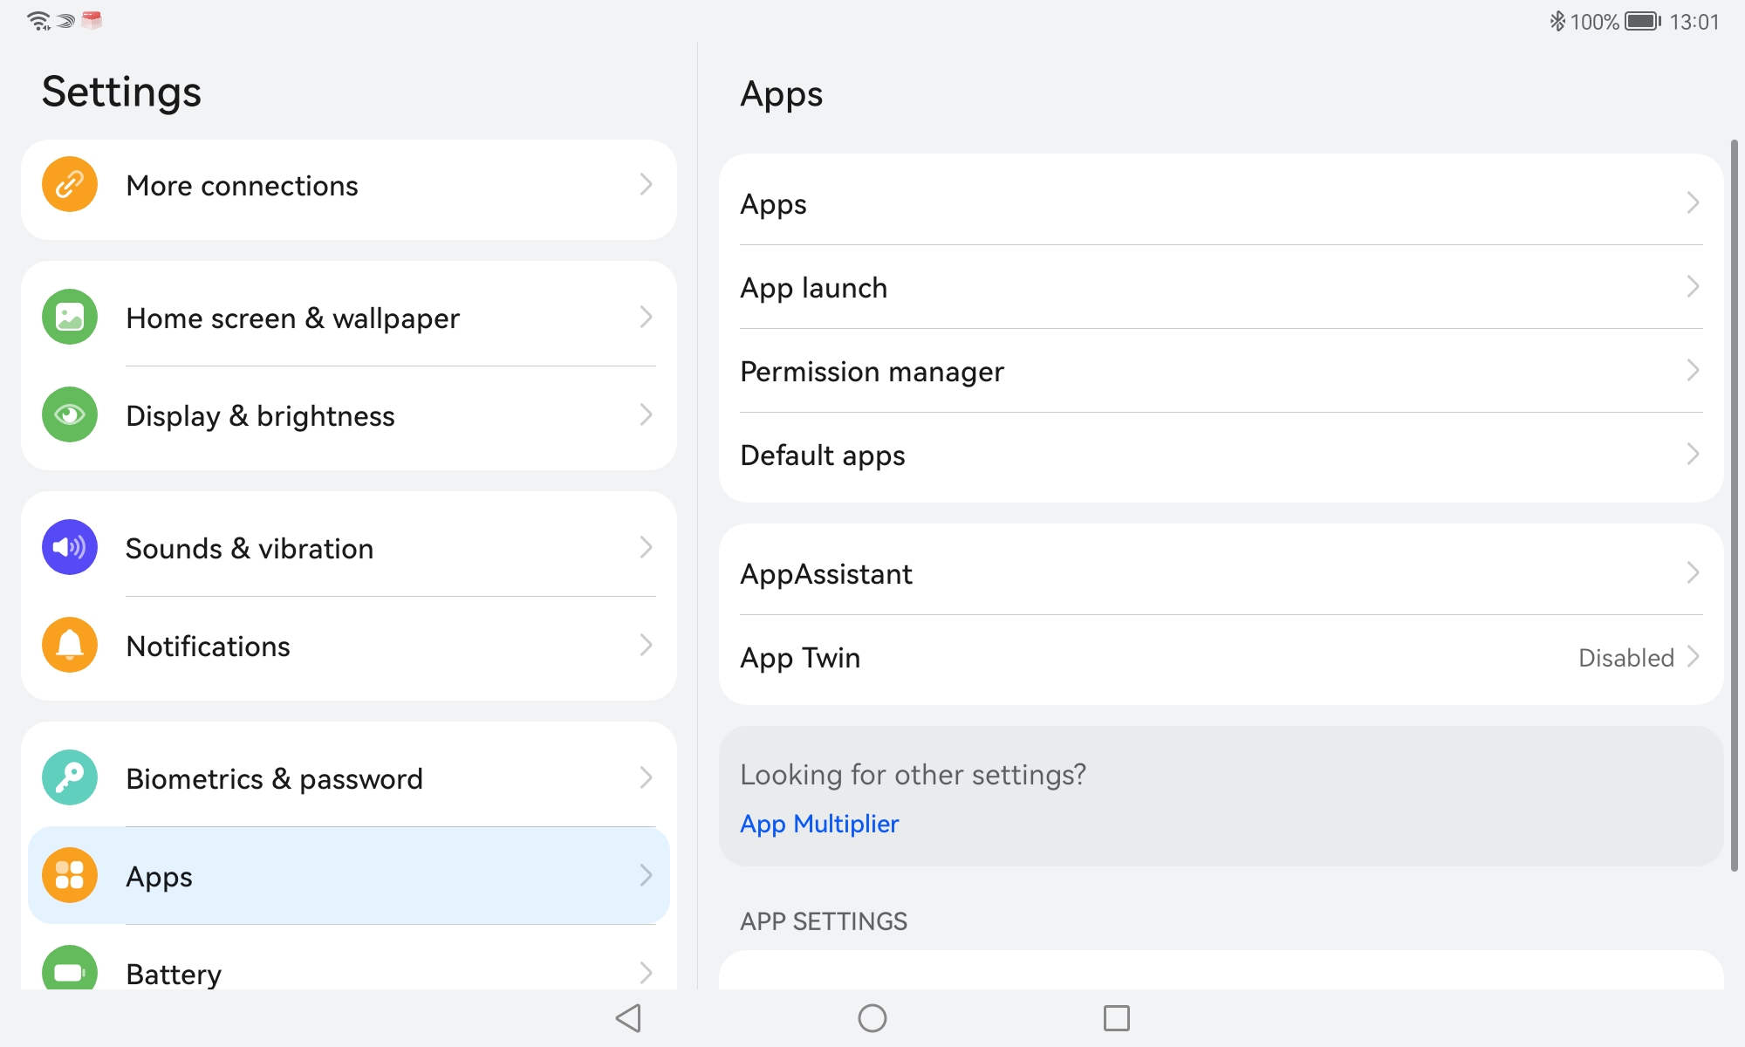Select Apps in the settings sidebar

(349, 875)
